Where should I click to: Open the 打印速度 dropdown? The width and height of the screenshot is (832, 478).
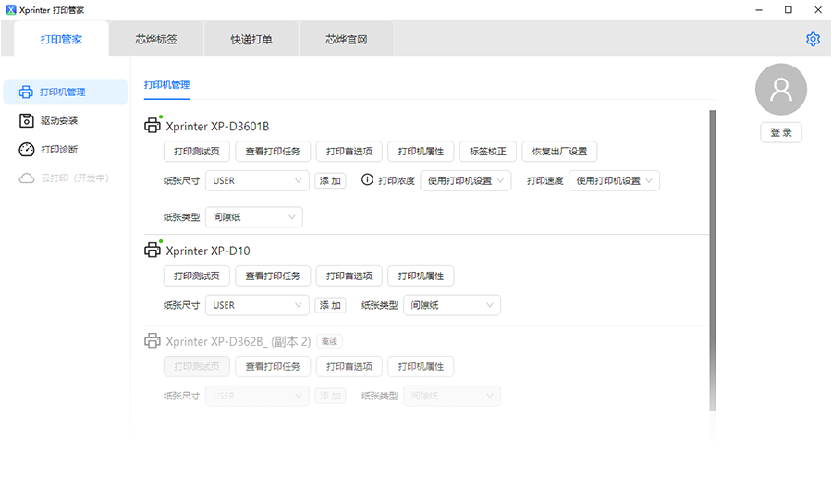614,181
